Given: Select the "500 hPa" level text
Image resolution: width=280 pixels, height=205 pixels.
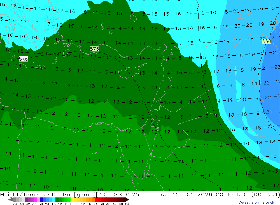Looking at the screenshot, I should click(x=57, y=194).
